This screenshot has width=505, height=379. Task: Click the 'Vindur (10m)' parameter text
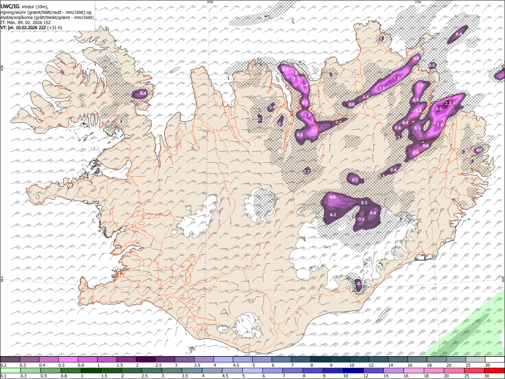click(36, 6)
